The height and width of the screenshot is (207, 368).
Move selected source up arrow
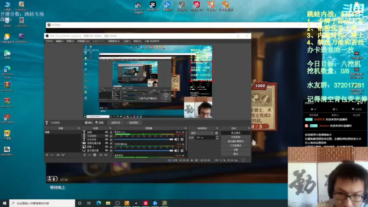pyautogui.click(x=101, y=155)
